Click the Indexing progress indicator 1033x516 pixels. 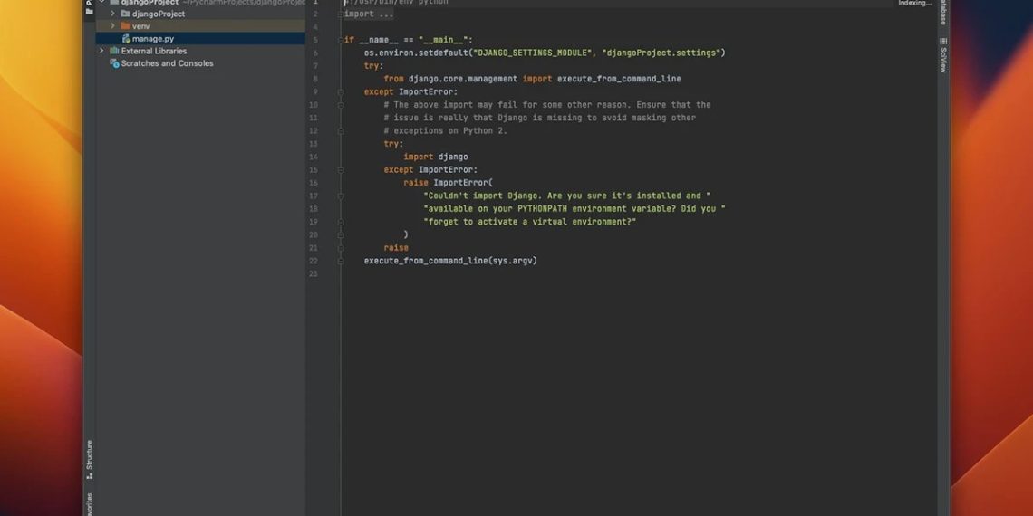coord(913,4)
